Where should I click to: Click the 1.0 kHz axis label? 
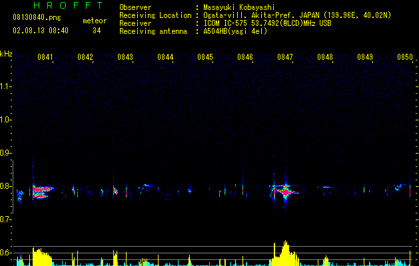[x=5, y=120]
